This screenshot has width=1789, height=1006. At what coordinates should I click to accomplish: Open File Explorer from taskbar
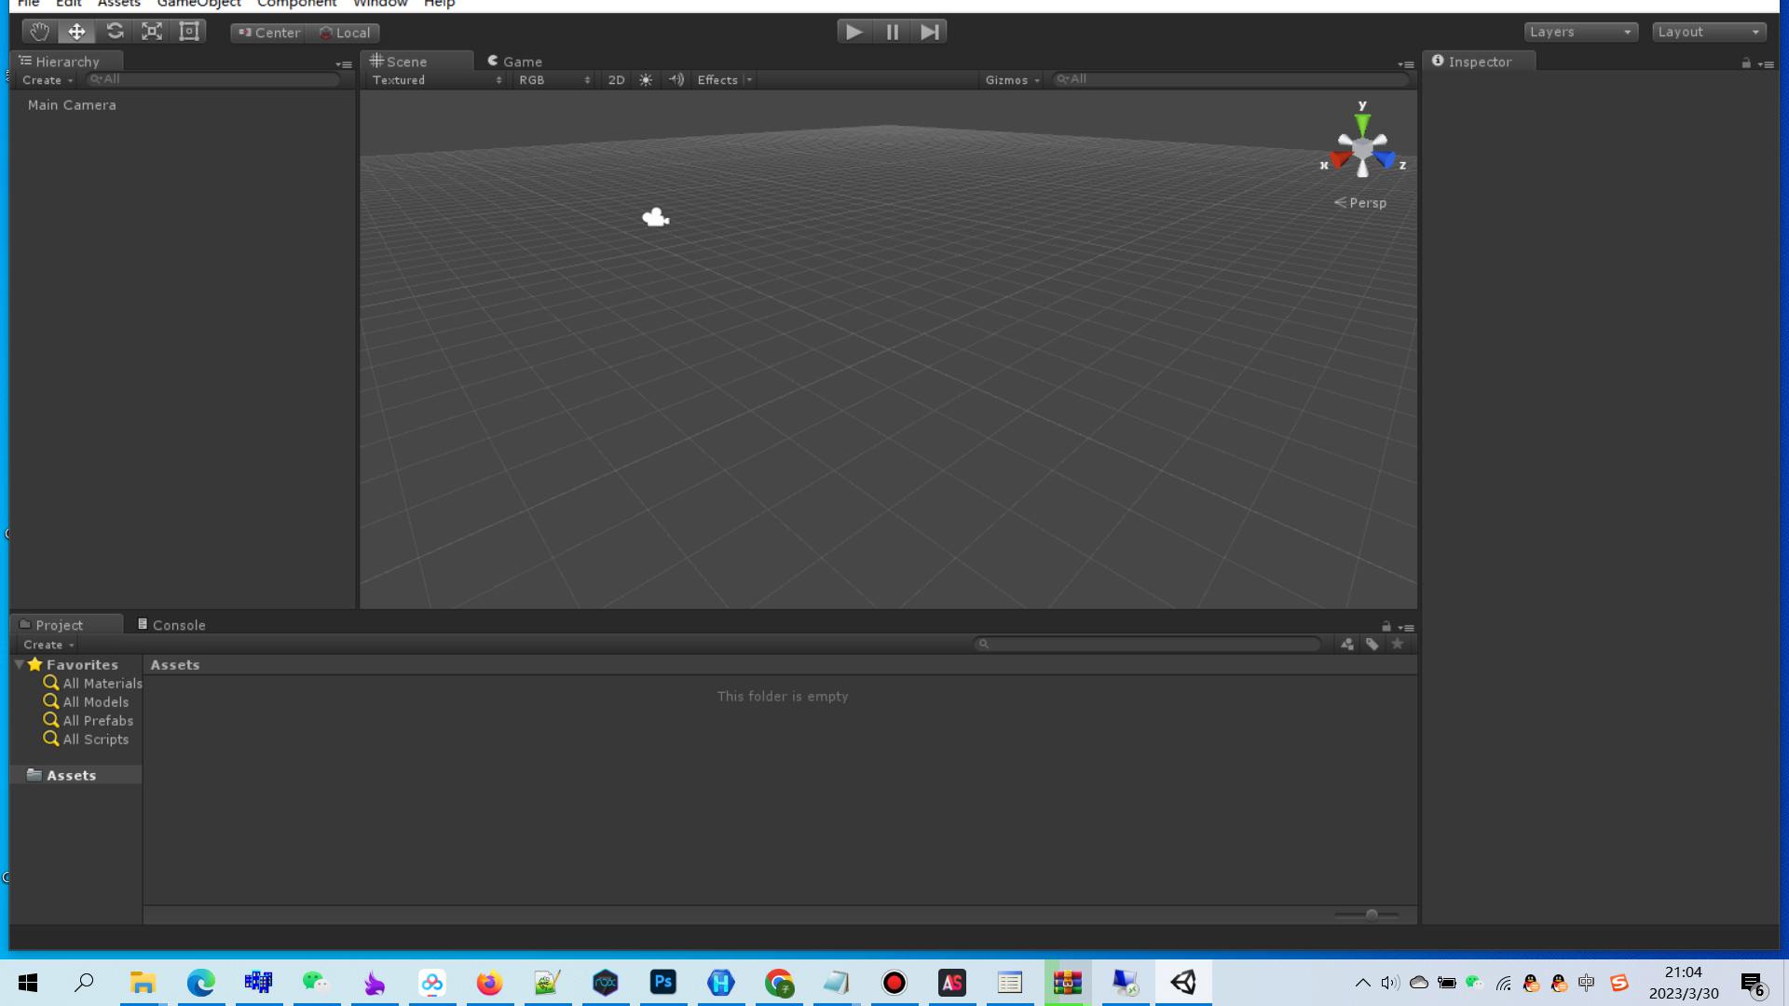[143, 983]
